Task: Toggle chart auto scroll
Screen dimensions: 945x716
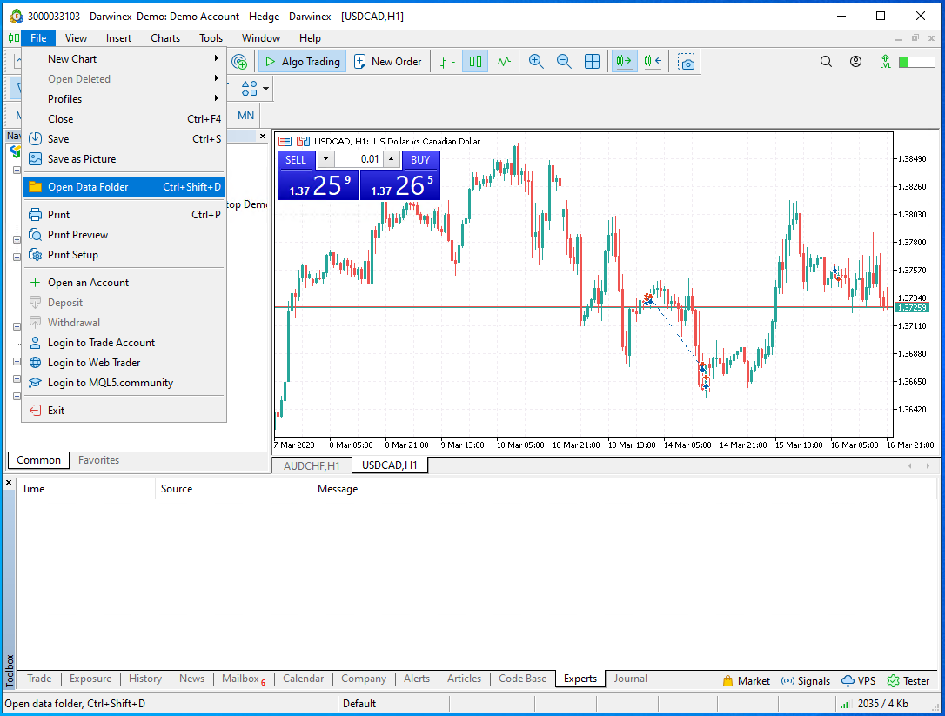Action: (x=625, y=62)
